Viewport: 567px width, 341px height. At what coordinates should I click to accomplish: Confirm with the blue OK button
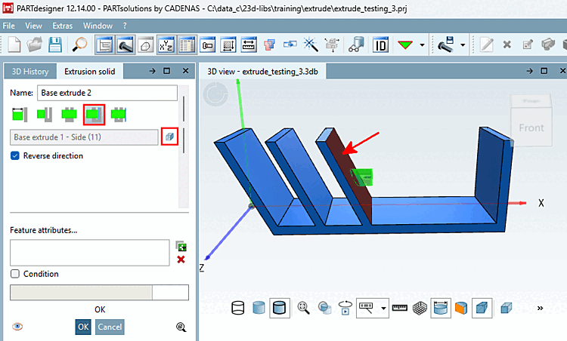pos(83,327)
